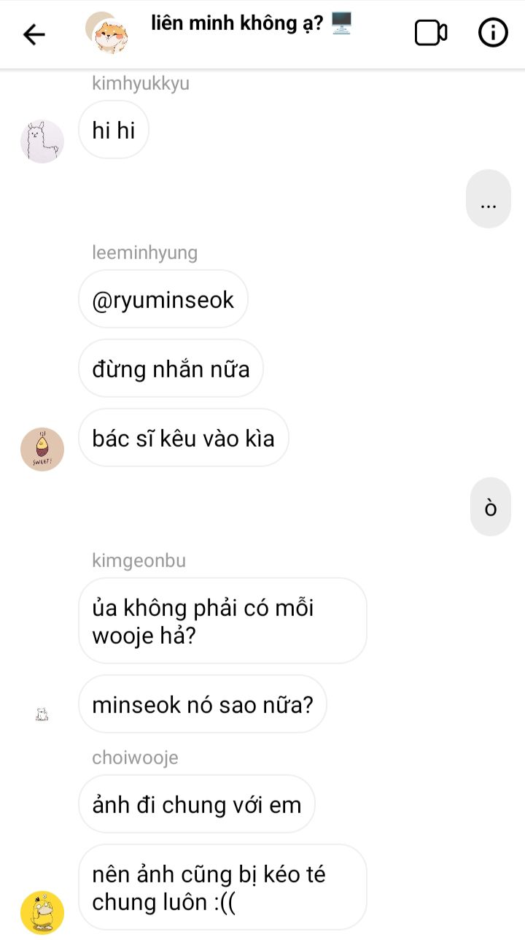Start a video call
525x940 pixels.
coord(430,33)
